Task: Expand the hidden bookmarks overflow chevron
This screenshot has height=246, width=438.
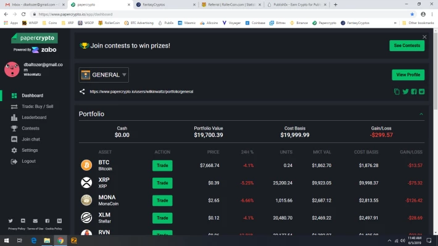Action: (x=395, y=23)
